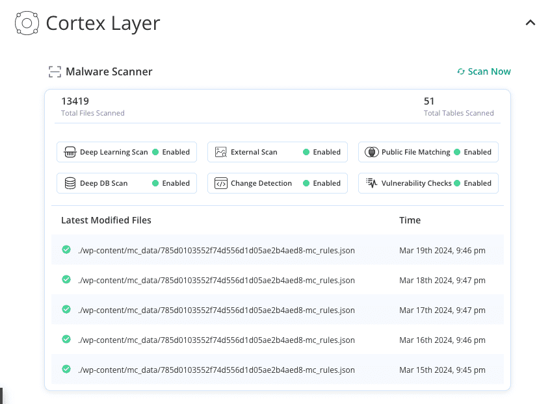The height and width of the screenshot is (404, 550).
Task: Click the 13419 total files count
Action: [x=75, y=101]
